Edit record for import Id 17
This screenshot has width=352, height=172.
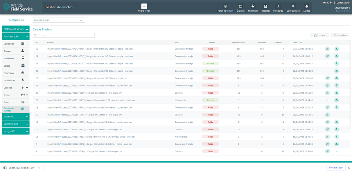[x=327, y=115]
